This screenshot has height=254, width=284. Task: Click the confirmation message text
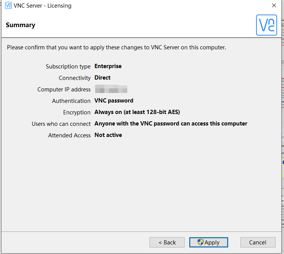(x=116, y=48)
